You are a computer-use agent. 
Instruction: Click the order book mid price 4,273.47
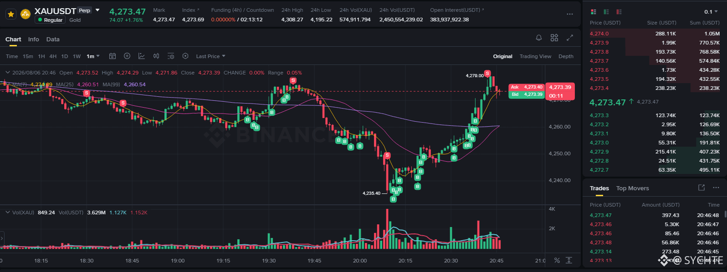tap(608, 102)
